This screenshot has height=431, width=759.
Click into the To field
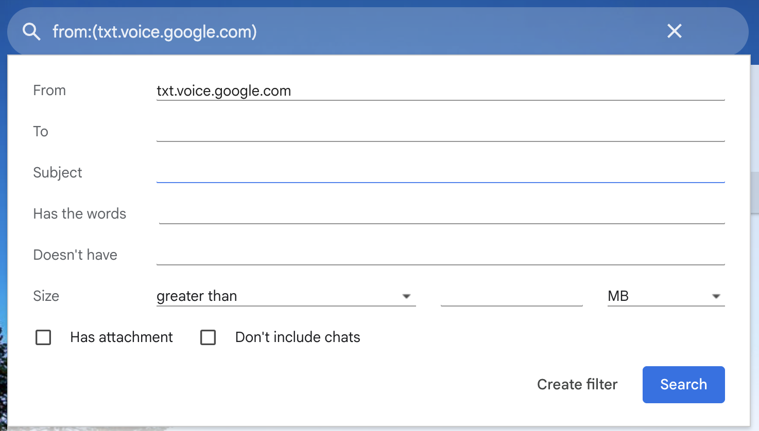point(440,132)
